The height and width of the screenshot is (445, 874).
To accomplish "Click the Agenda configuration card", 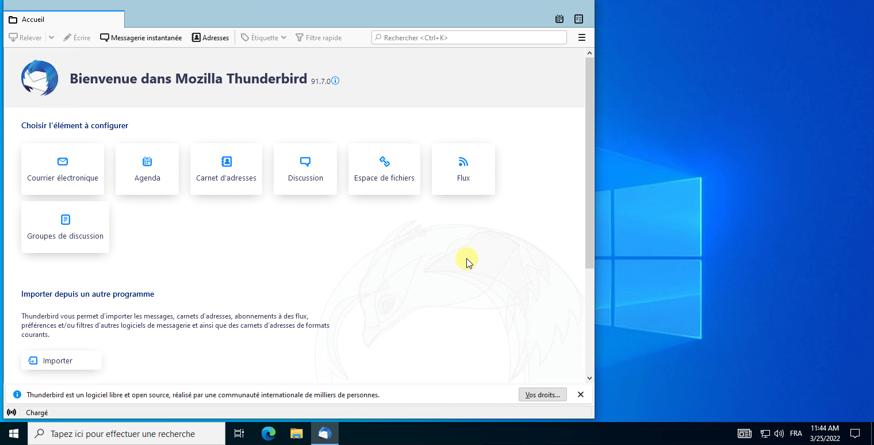I will point(147,169).
